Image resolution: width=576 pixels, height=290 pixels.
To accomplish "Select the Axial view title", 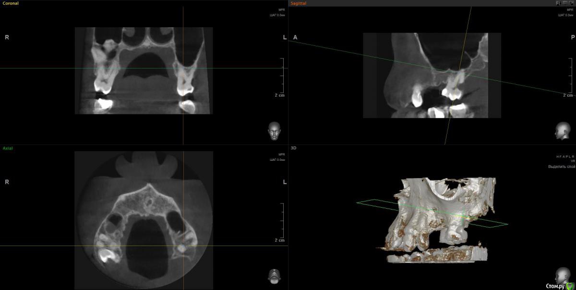I will (8, 148).
